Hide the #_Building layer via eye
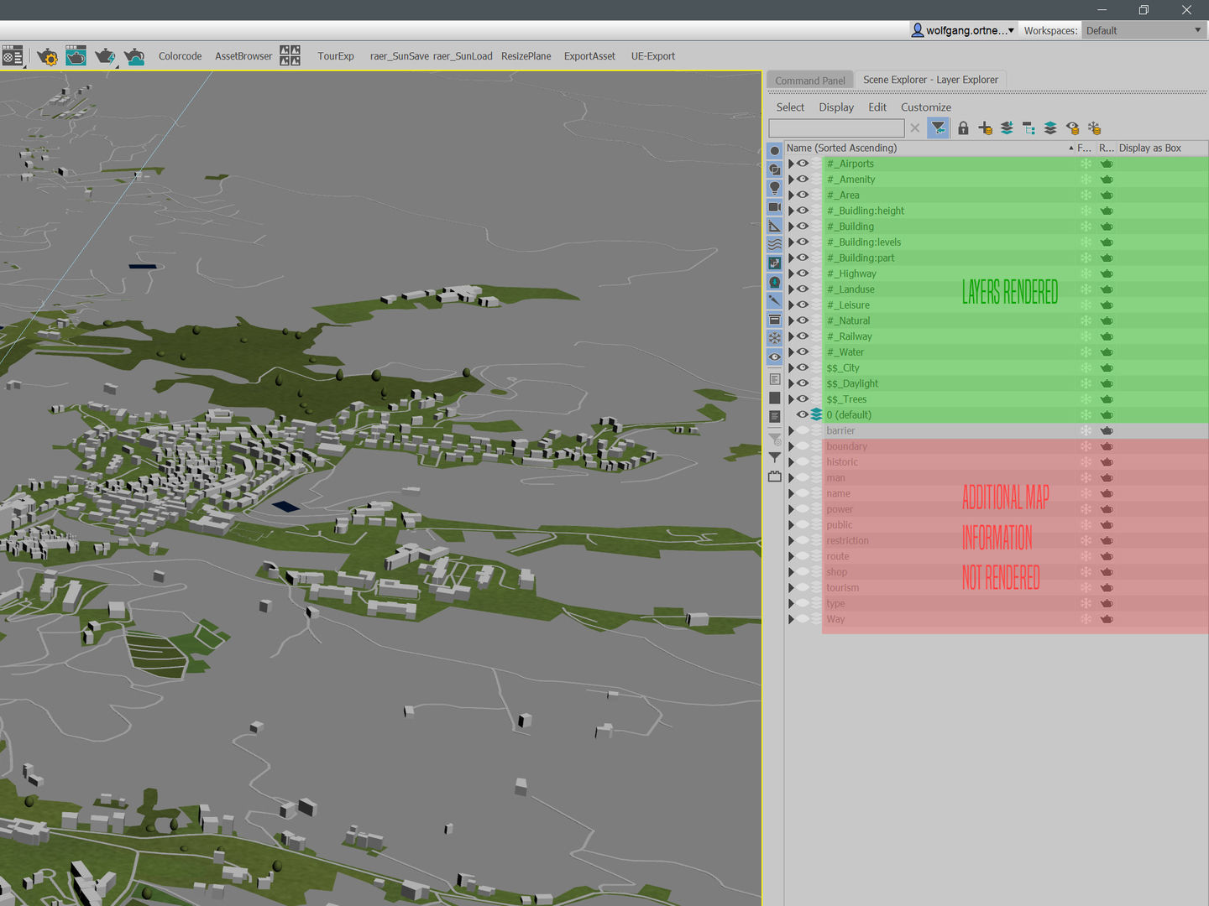Viewport: 1209px width, 906px height. [803, 226]
